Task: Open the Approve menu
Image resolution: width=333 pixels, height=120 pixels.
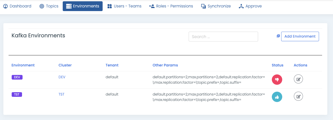Action: (x=250, y=6)
